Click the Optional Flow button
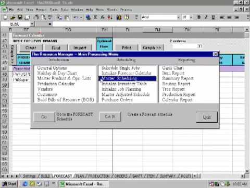 point(104,44)
